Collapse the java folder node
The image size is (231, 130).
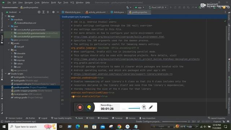click(x=9, y=26)
